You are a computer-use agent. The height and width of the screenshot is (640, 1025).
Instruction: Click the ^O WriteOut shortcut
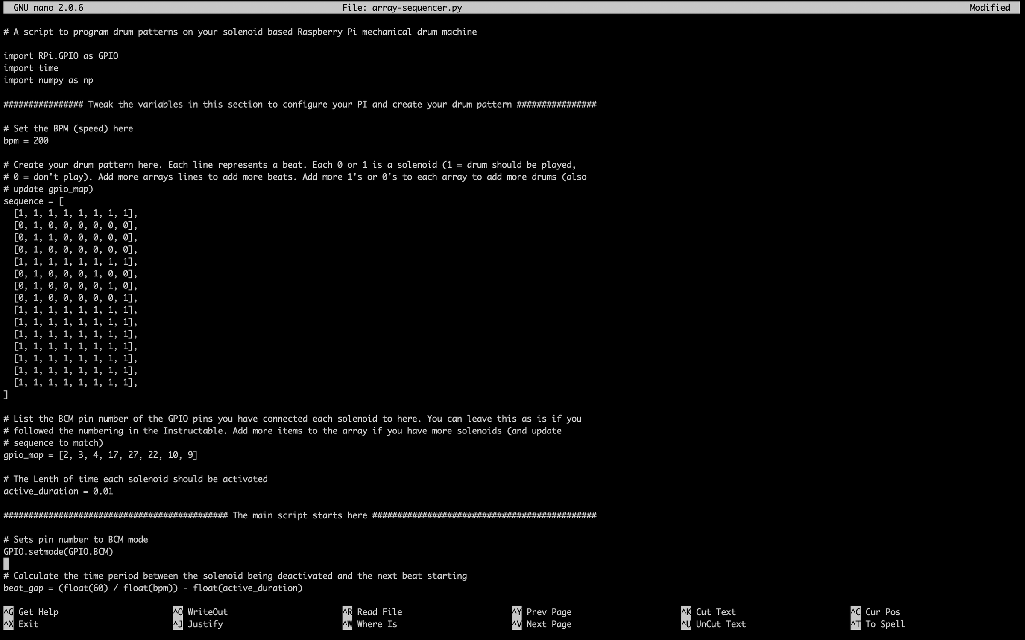pos(200,612)
